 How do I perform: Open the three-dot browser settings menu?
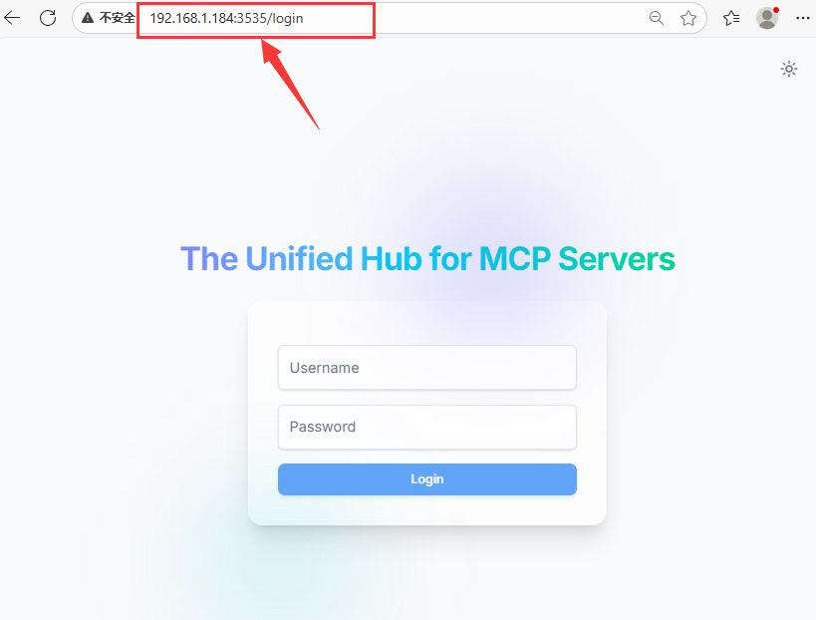coord(802,18)
